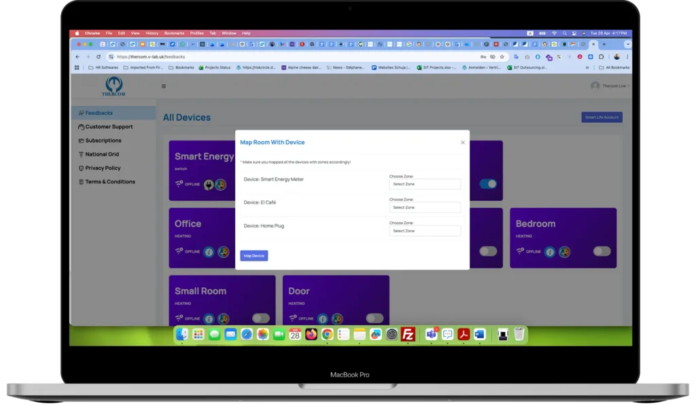
Task: Open the info icon on Small Room card
Action: click(x=209, y=319)
